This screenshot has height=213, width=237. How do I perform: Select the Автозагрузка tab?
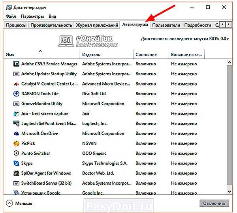pyautogui.click(x=135, y=24)
